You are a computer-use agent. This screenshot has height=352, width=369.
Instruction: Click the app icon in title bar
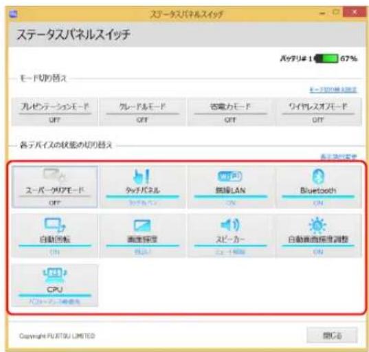[13, 14]
